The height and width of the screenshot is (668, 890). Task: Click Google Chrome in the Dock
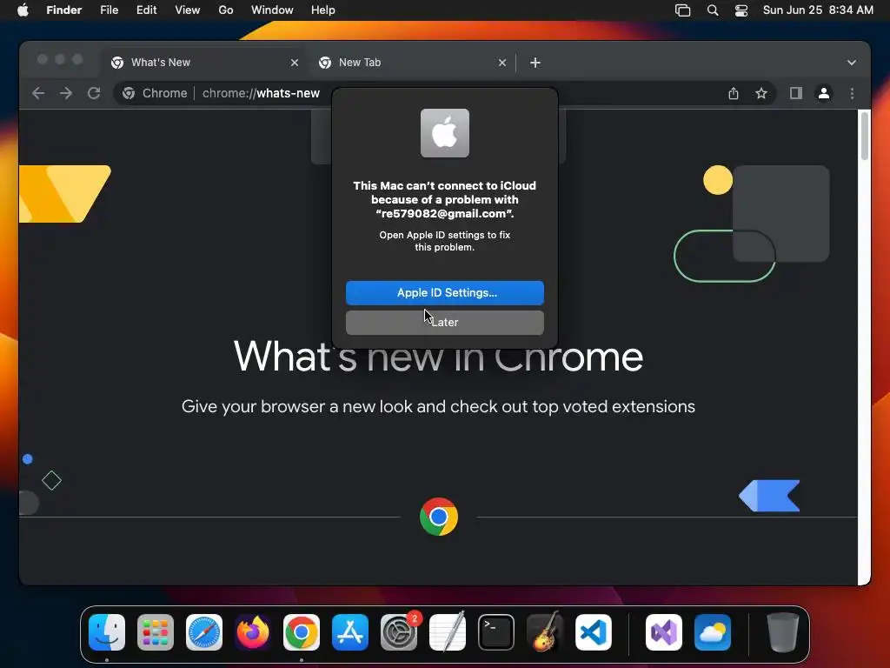click(x=302, y=632)
